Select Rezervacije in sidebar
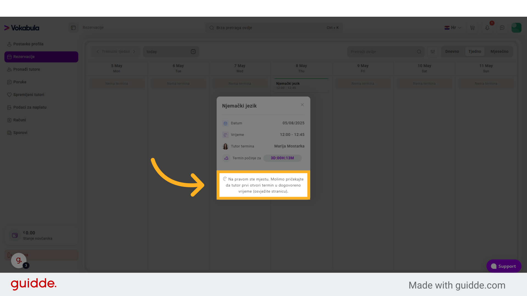 pyautogui.click(x=41, y=57)
